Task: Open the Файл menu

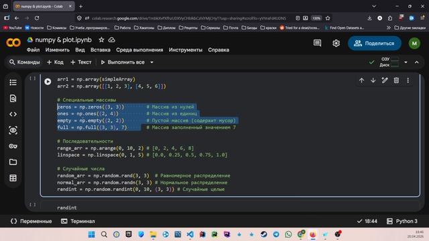Action: point(33,50)
